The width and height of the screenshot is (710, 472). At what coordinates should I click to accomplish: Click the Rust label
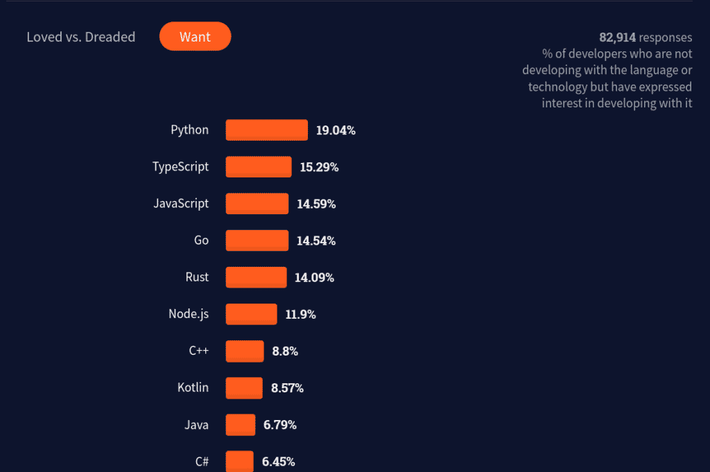click(197, 277)
